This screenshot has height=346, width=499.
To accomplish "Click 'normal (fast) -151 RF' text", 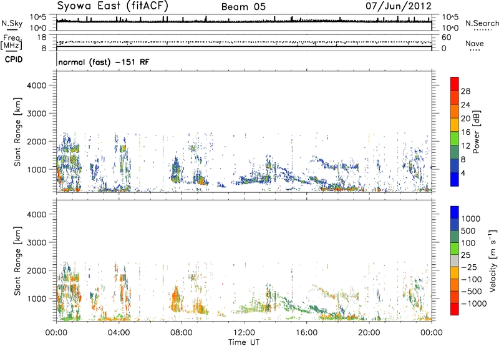I will [104, 62].
